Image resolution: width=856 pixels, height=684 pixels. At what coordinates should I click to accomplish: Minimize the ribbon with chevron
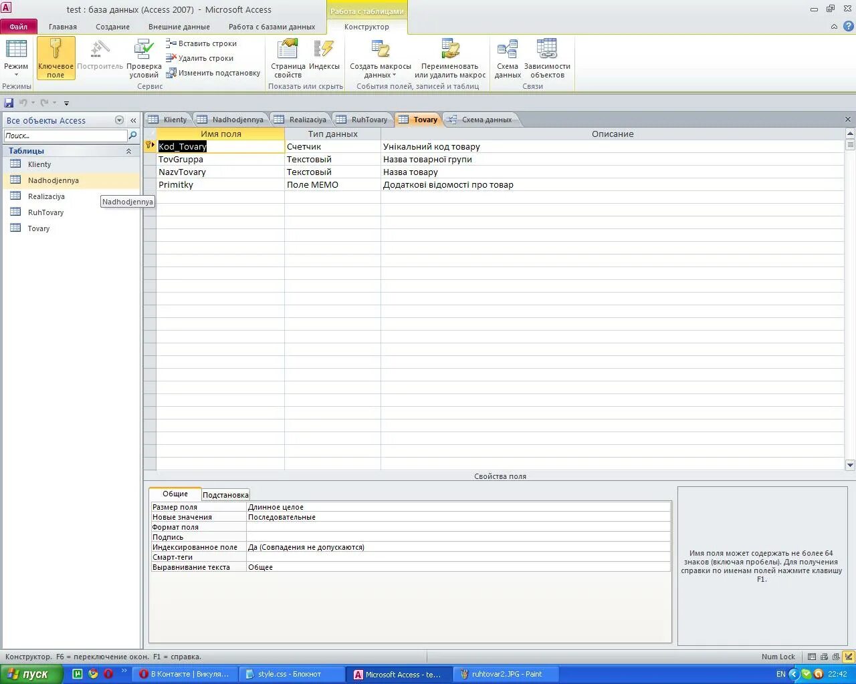(x=834, y=27)
